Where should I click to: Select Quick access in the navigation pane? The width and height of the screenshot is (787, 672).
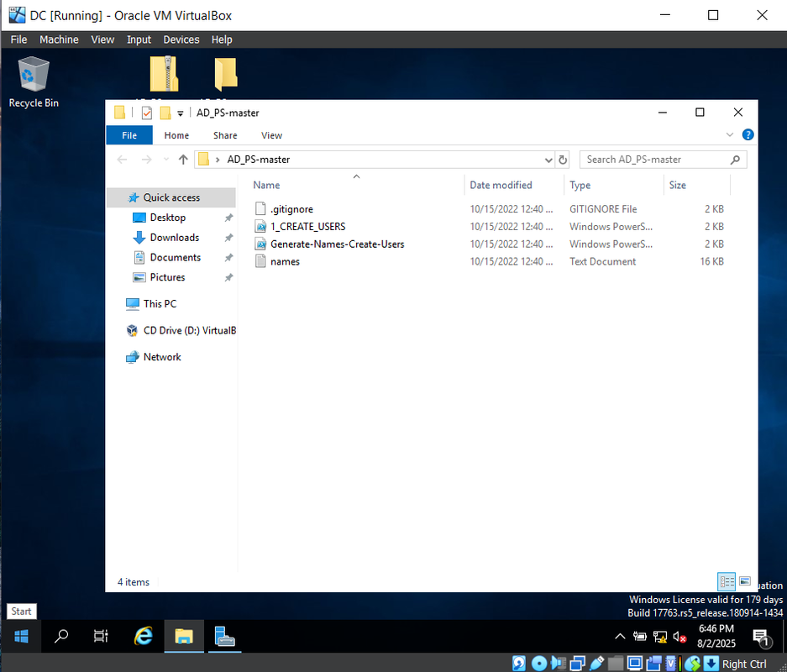point(171,197)
